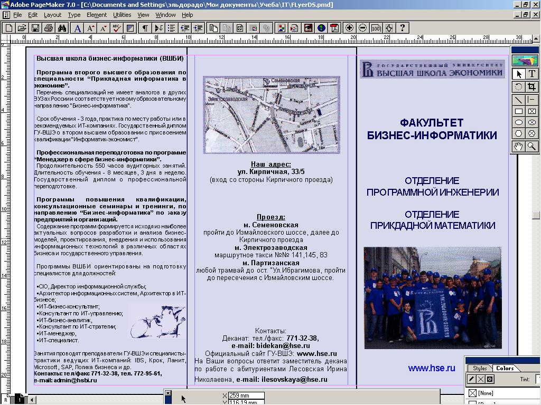
Task: Open the Layout menu
Action: [52, 15]
